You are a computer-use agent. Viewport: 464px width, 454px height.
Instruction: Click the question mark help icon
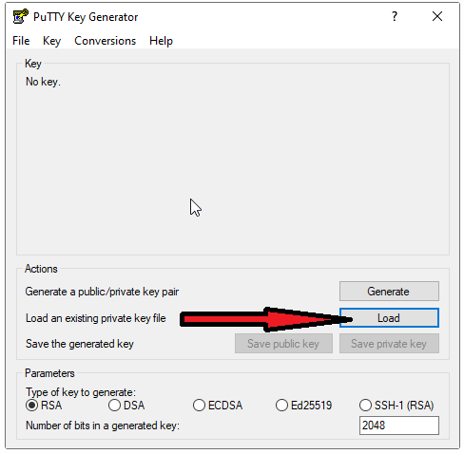point(395,16)
